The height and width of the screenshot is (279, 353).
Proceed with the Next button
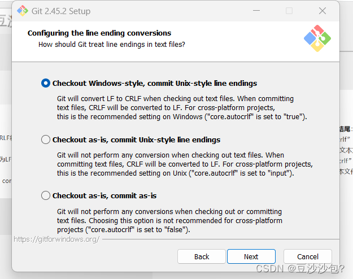pyautogui.click(x=251, y=256)
